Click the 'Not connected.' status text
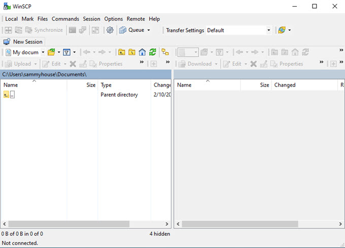The image size is (345, 248). [20, 243]
